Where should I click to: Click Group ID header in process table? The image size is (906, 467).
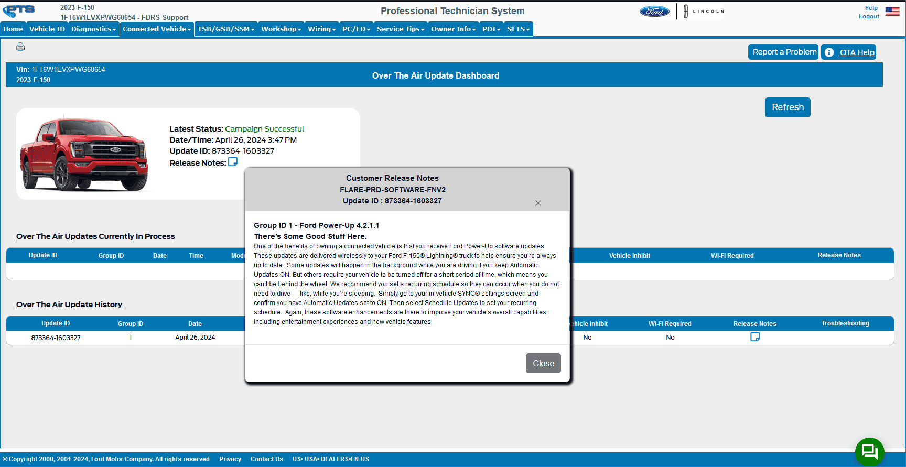tap(111, 256)
